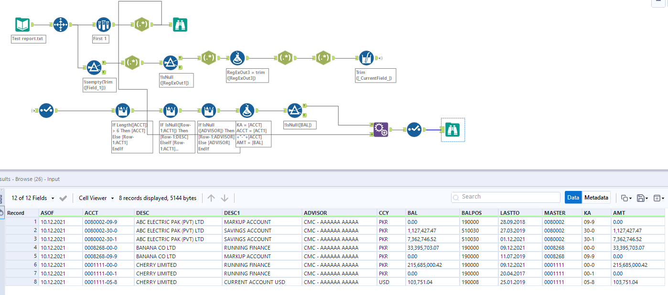Select the Multi-Row Formula tool If Length([ACCT])
This screenshot has width=668, height=295.
coord(123,110)
